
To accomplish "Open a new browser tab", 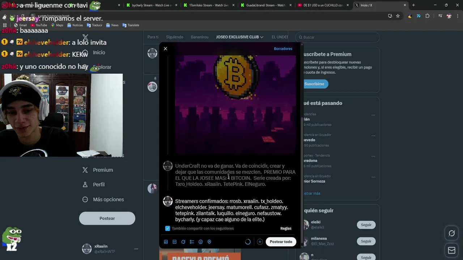I will [413, 5].
